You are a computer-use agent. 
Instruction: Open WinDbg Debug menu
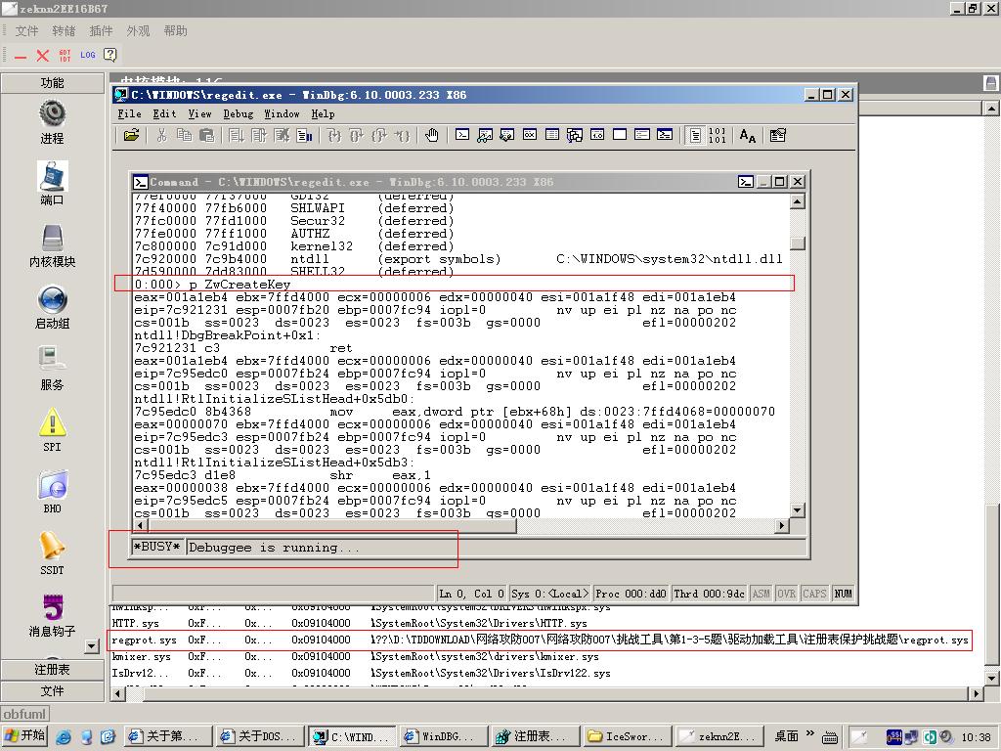pyautogui.click(x=239, y=113)
